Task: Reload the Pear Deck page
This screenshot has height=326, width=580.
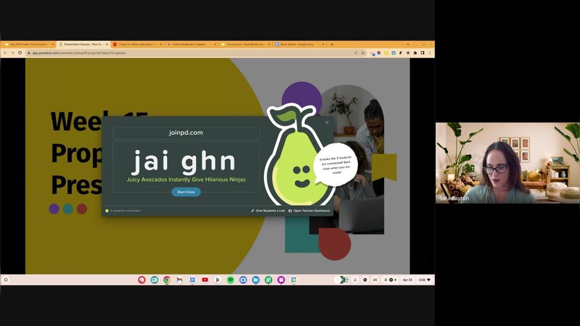Action: pyautogui.click(x=20, y=53)
